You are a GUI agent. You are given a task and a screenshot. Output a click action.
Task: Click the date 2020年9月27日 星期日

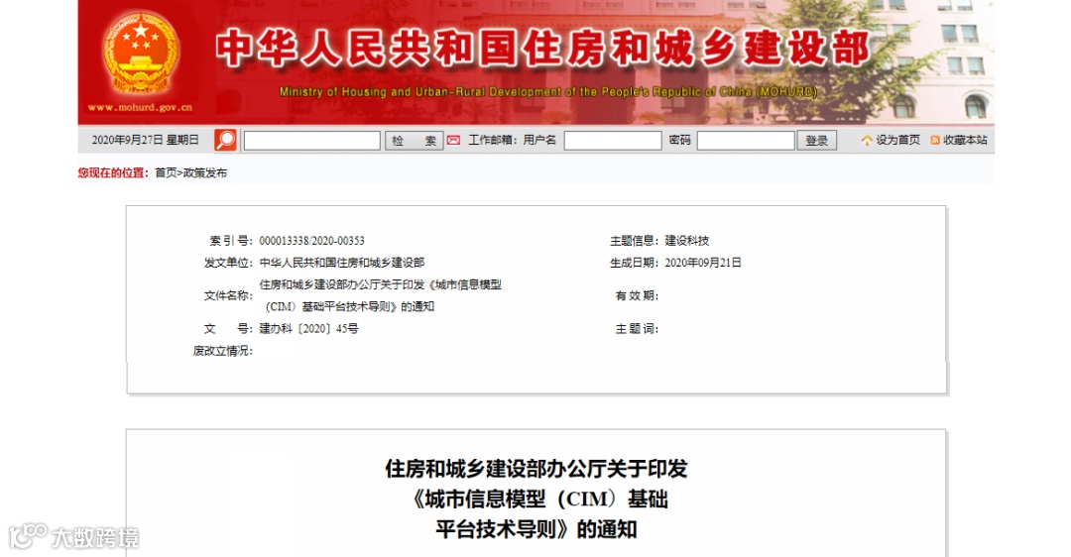145,140
